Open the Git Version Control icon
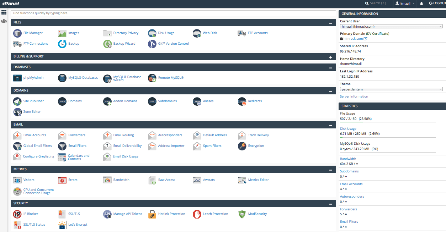Viewport: 446px width, 232px height. (x=152, y=44)
